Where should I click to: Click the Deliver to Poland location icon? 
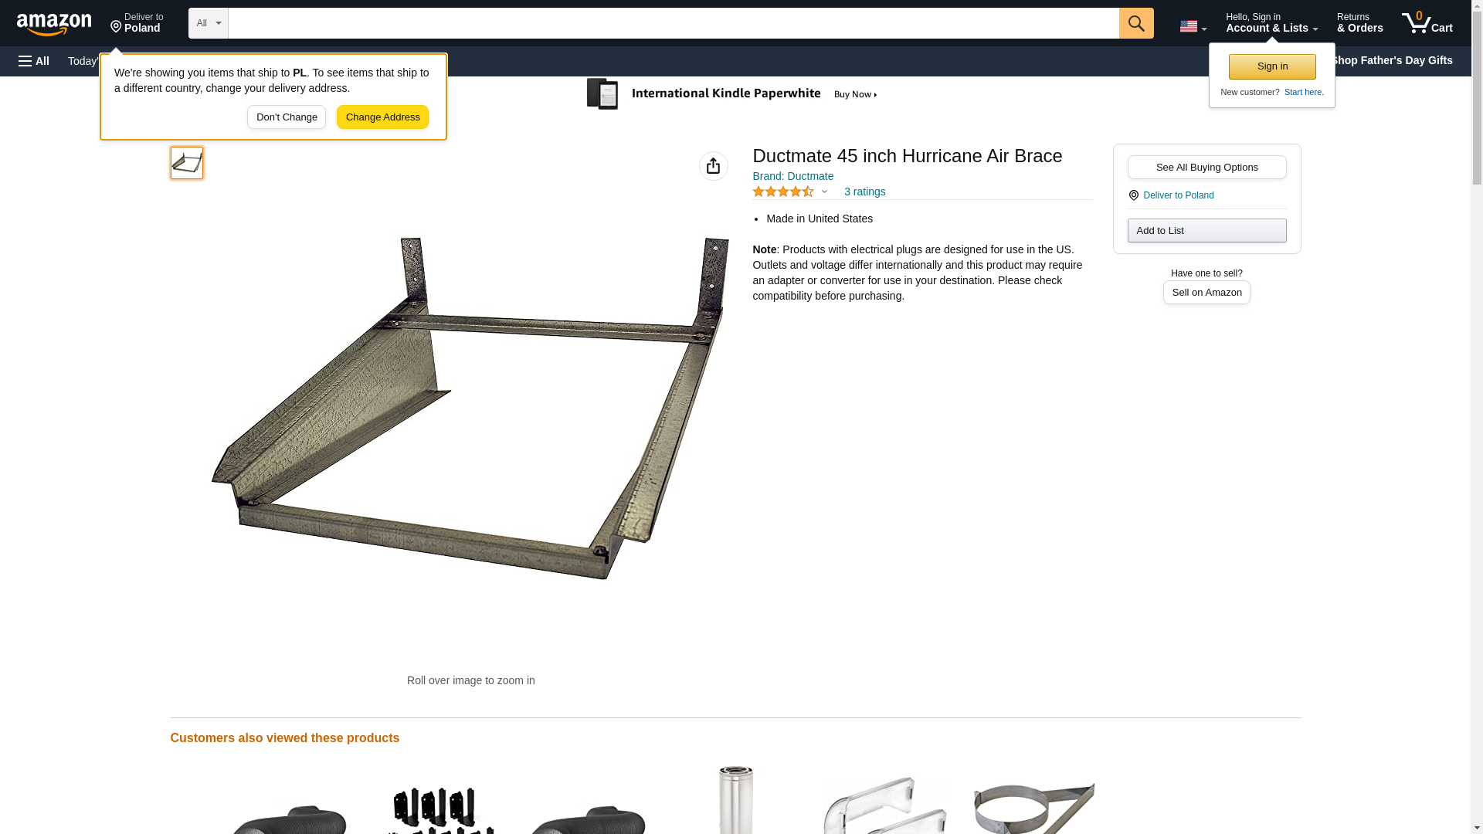(1133, 195)
